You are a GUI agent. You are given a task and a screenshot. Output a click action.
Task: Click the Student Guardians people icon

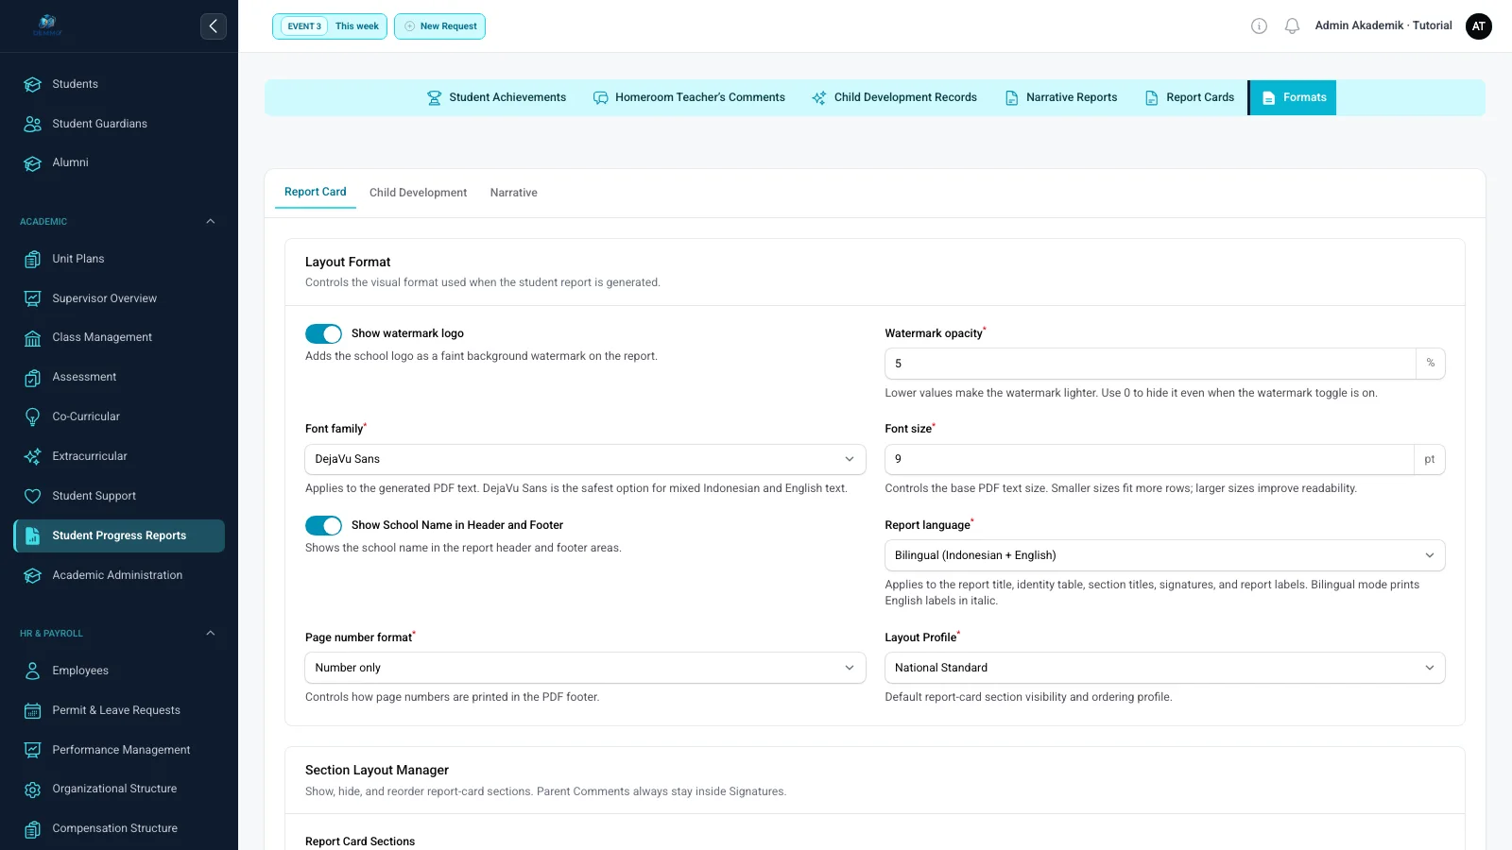pyautogui.click(x=32, y=124)
